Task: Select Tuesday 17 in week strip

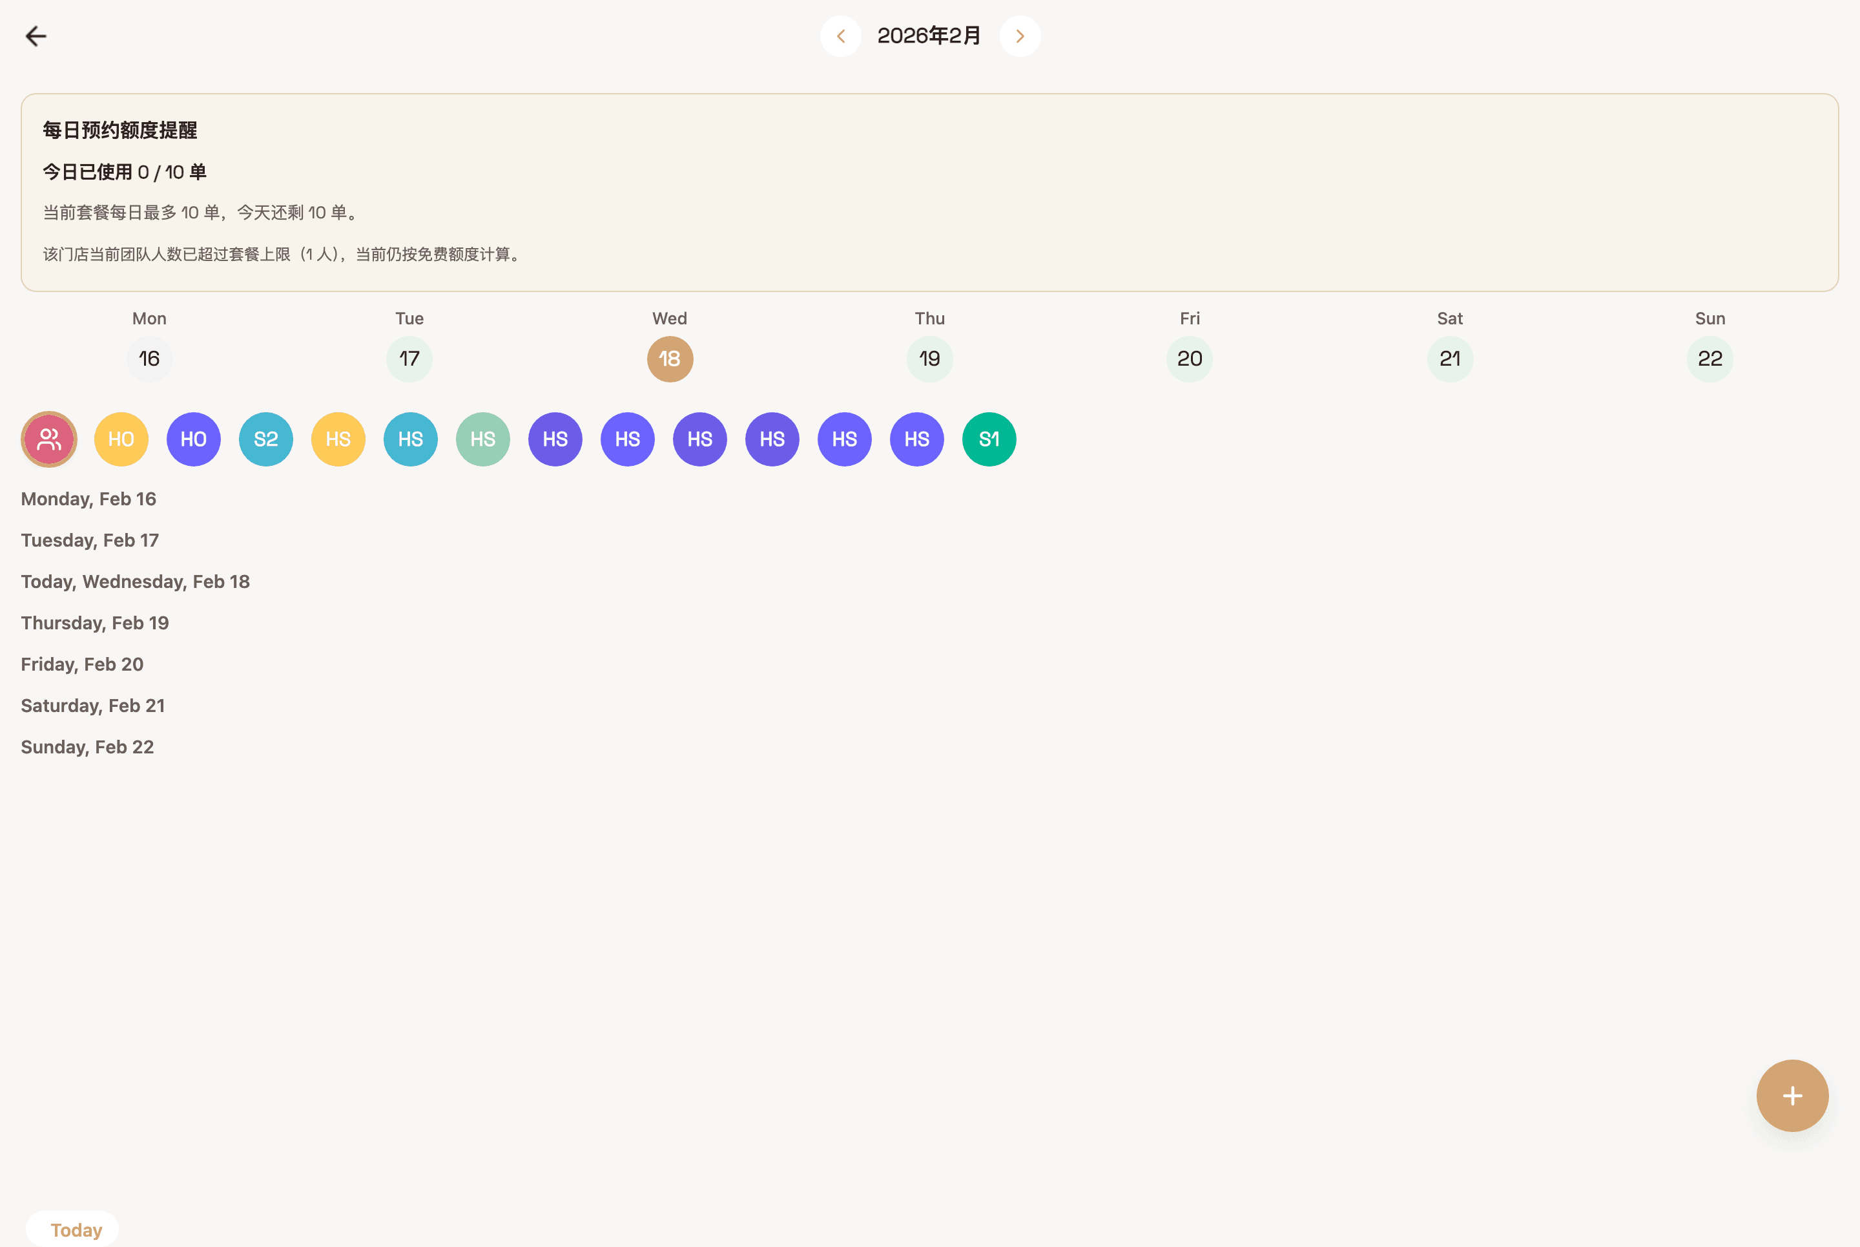Action: 409,359
